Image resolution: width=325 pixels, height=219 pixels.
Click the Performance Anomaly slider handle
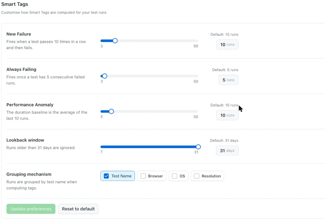pos(111,111)
